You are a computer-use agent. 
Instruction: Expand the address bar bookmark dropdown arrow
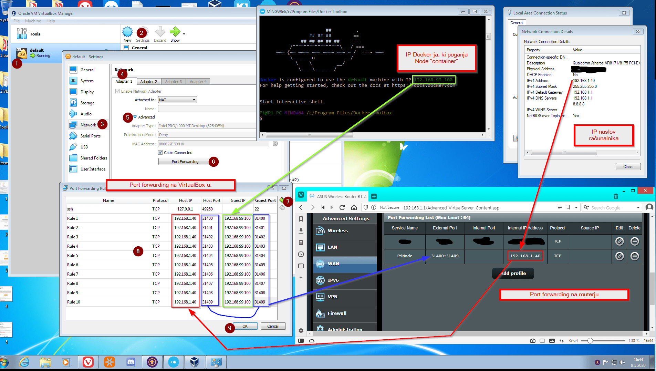click(x=576, y=207)
